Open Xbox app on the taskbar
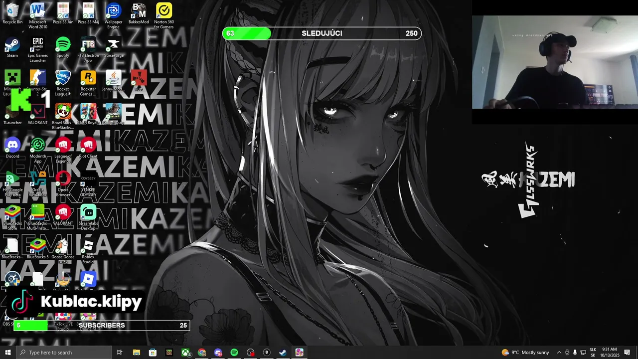 click(186, 353)
